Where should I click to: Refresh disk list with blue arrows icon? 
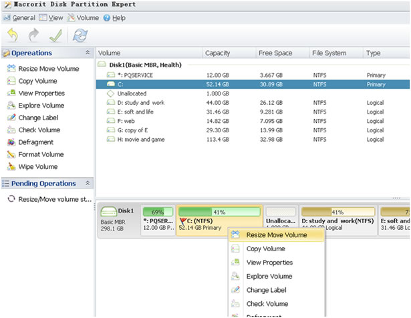point(80,35)
